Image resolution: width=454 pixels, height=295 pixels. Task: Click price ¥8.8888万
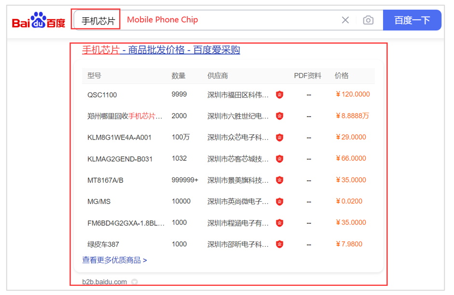click(352, 116)
